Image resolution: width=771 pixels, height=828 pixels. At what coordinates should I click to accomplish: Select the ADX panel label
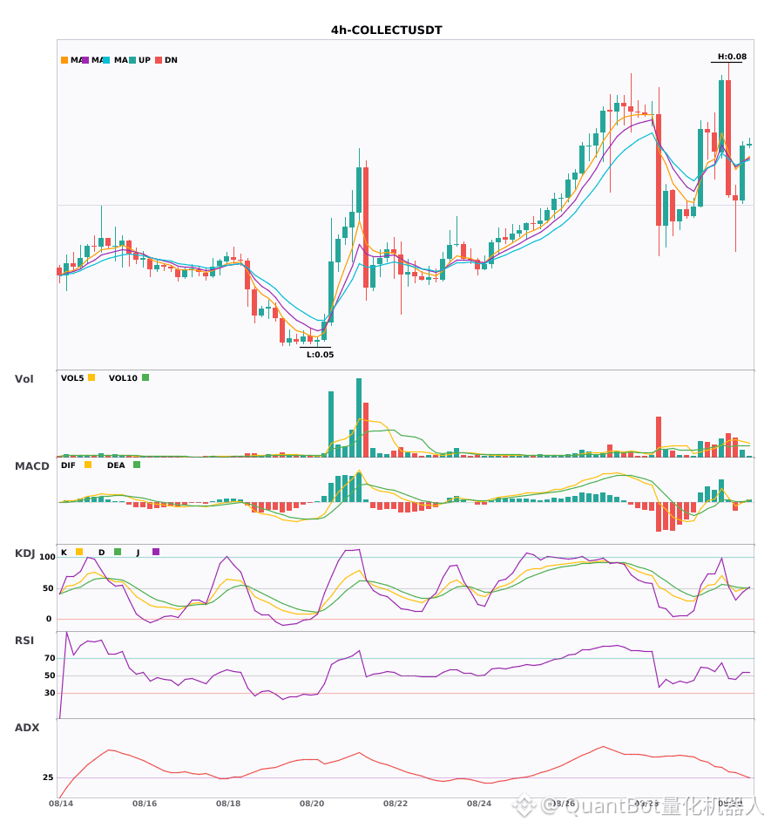pyautogui.click(x=27, y=728)
